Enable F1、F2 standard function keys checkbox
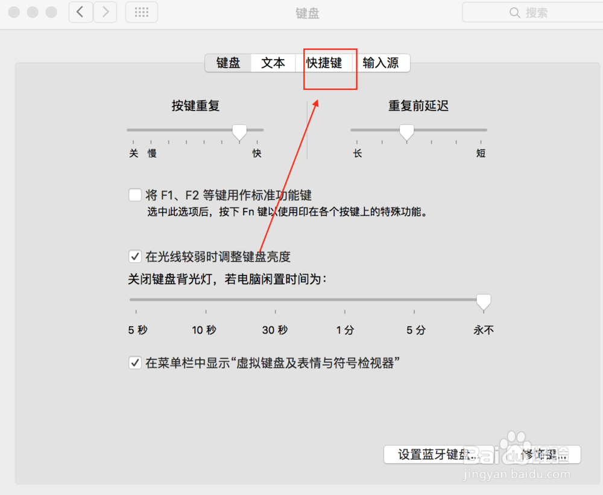Screen dimensions: 603x495 [135, 195]
